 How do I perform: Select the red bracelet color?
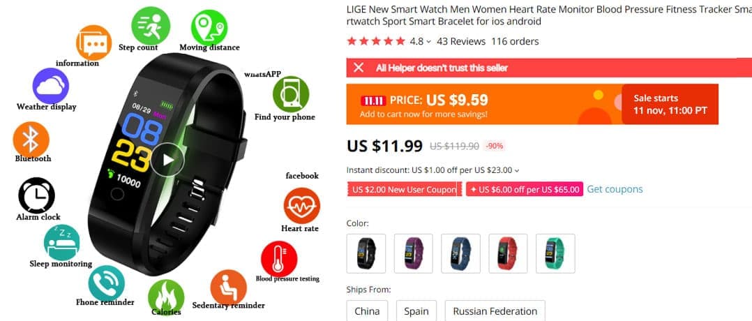[x=508, y=253]
